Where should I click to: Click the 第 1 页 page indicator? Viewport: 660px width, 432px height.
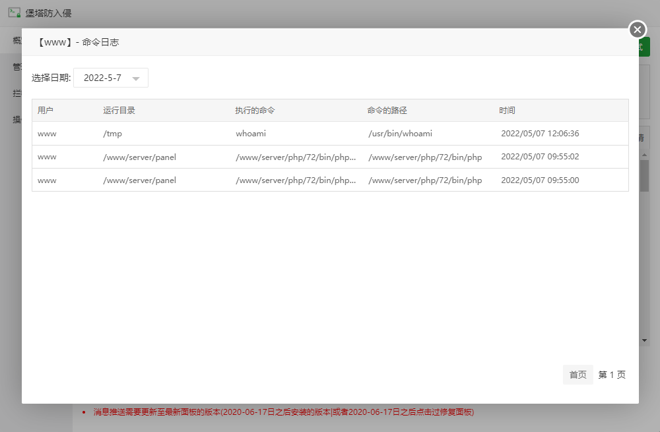612,375
